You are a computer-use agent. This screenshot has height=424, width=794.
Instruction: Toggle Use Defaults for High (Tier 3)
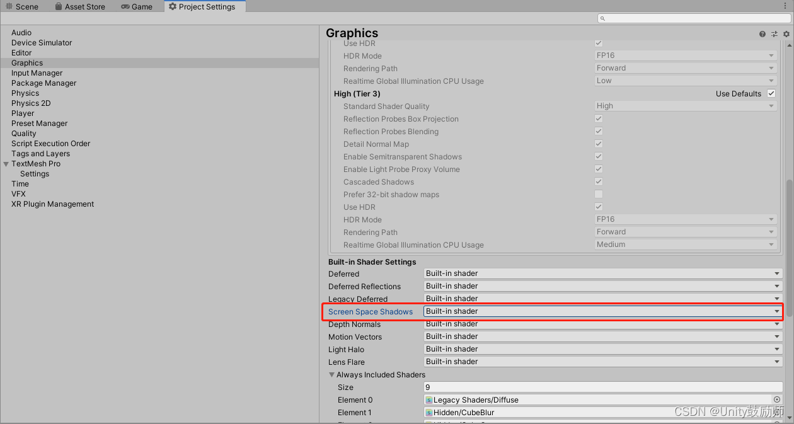[x=771, y=93]
